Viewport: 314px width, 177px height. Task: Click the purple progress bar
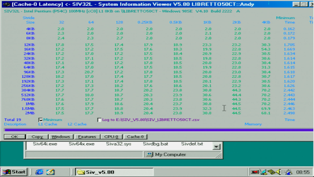(158, 130)
